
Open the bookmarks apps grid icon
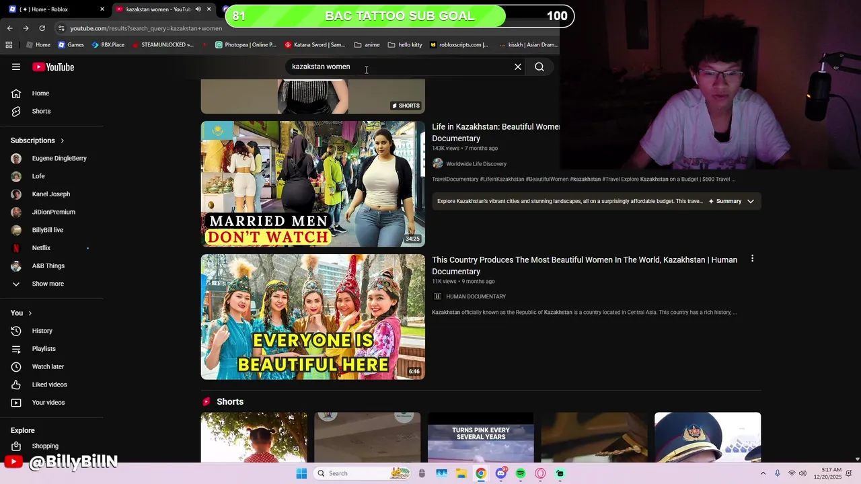point(9,45)
